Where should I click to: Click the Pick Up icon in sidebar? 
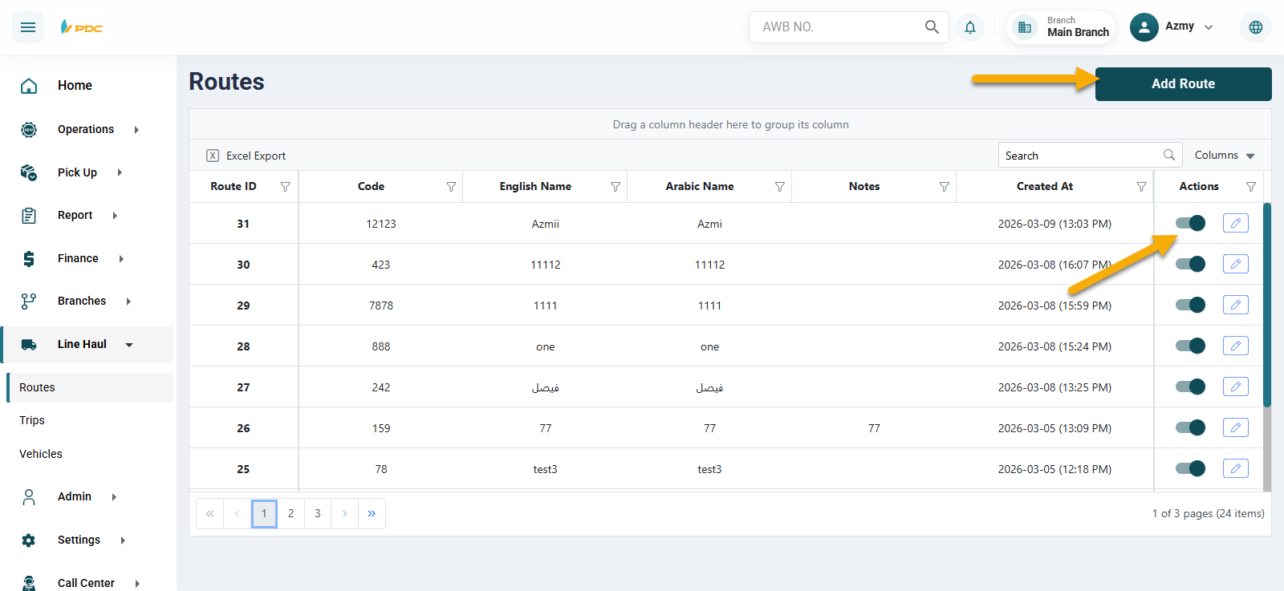[x=29, y=172]
